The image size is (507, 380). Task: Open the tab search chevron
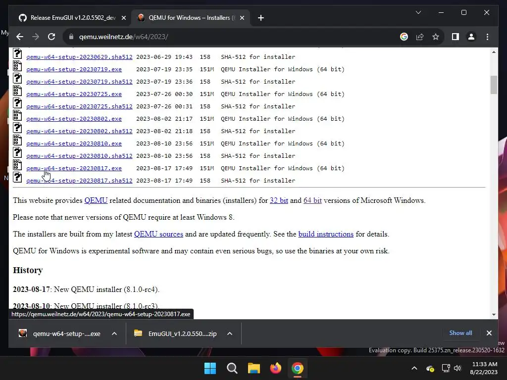[418, 12]
